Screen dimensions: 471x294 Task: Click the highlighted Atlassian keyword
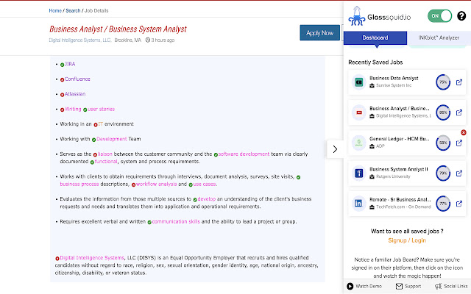pyautogui.click(x=75, y=94)
